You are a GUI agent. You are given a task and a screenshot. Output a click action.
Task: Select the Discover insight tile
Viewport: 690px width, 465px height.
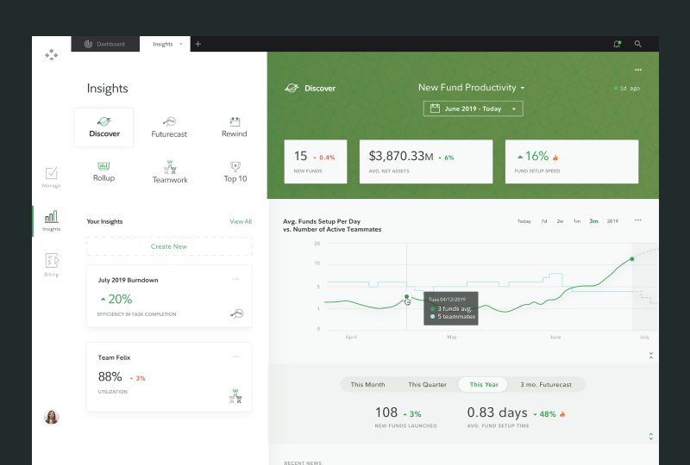coord(103,127)
